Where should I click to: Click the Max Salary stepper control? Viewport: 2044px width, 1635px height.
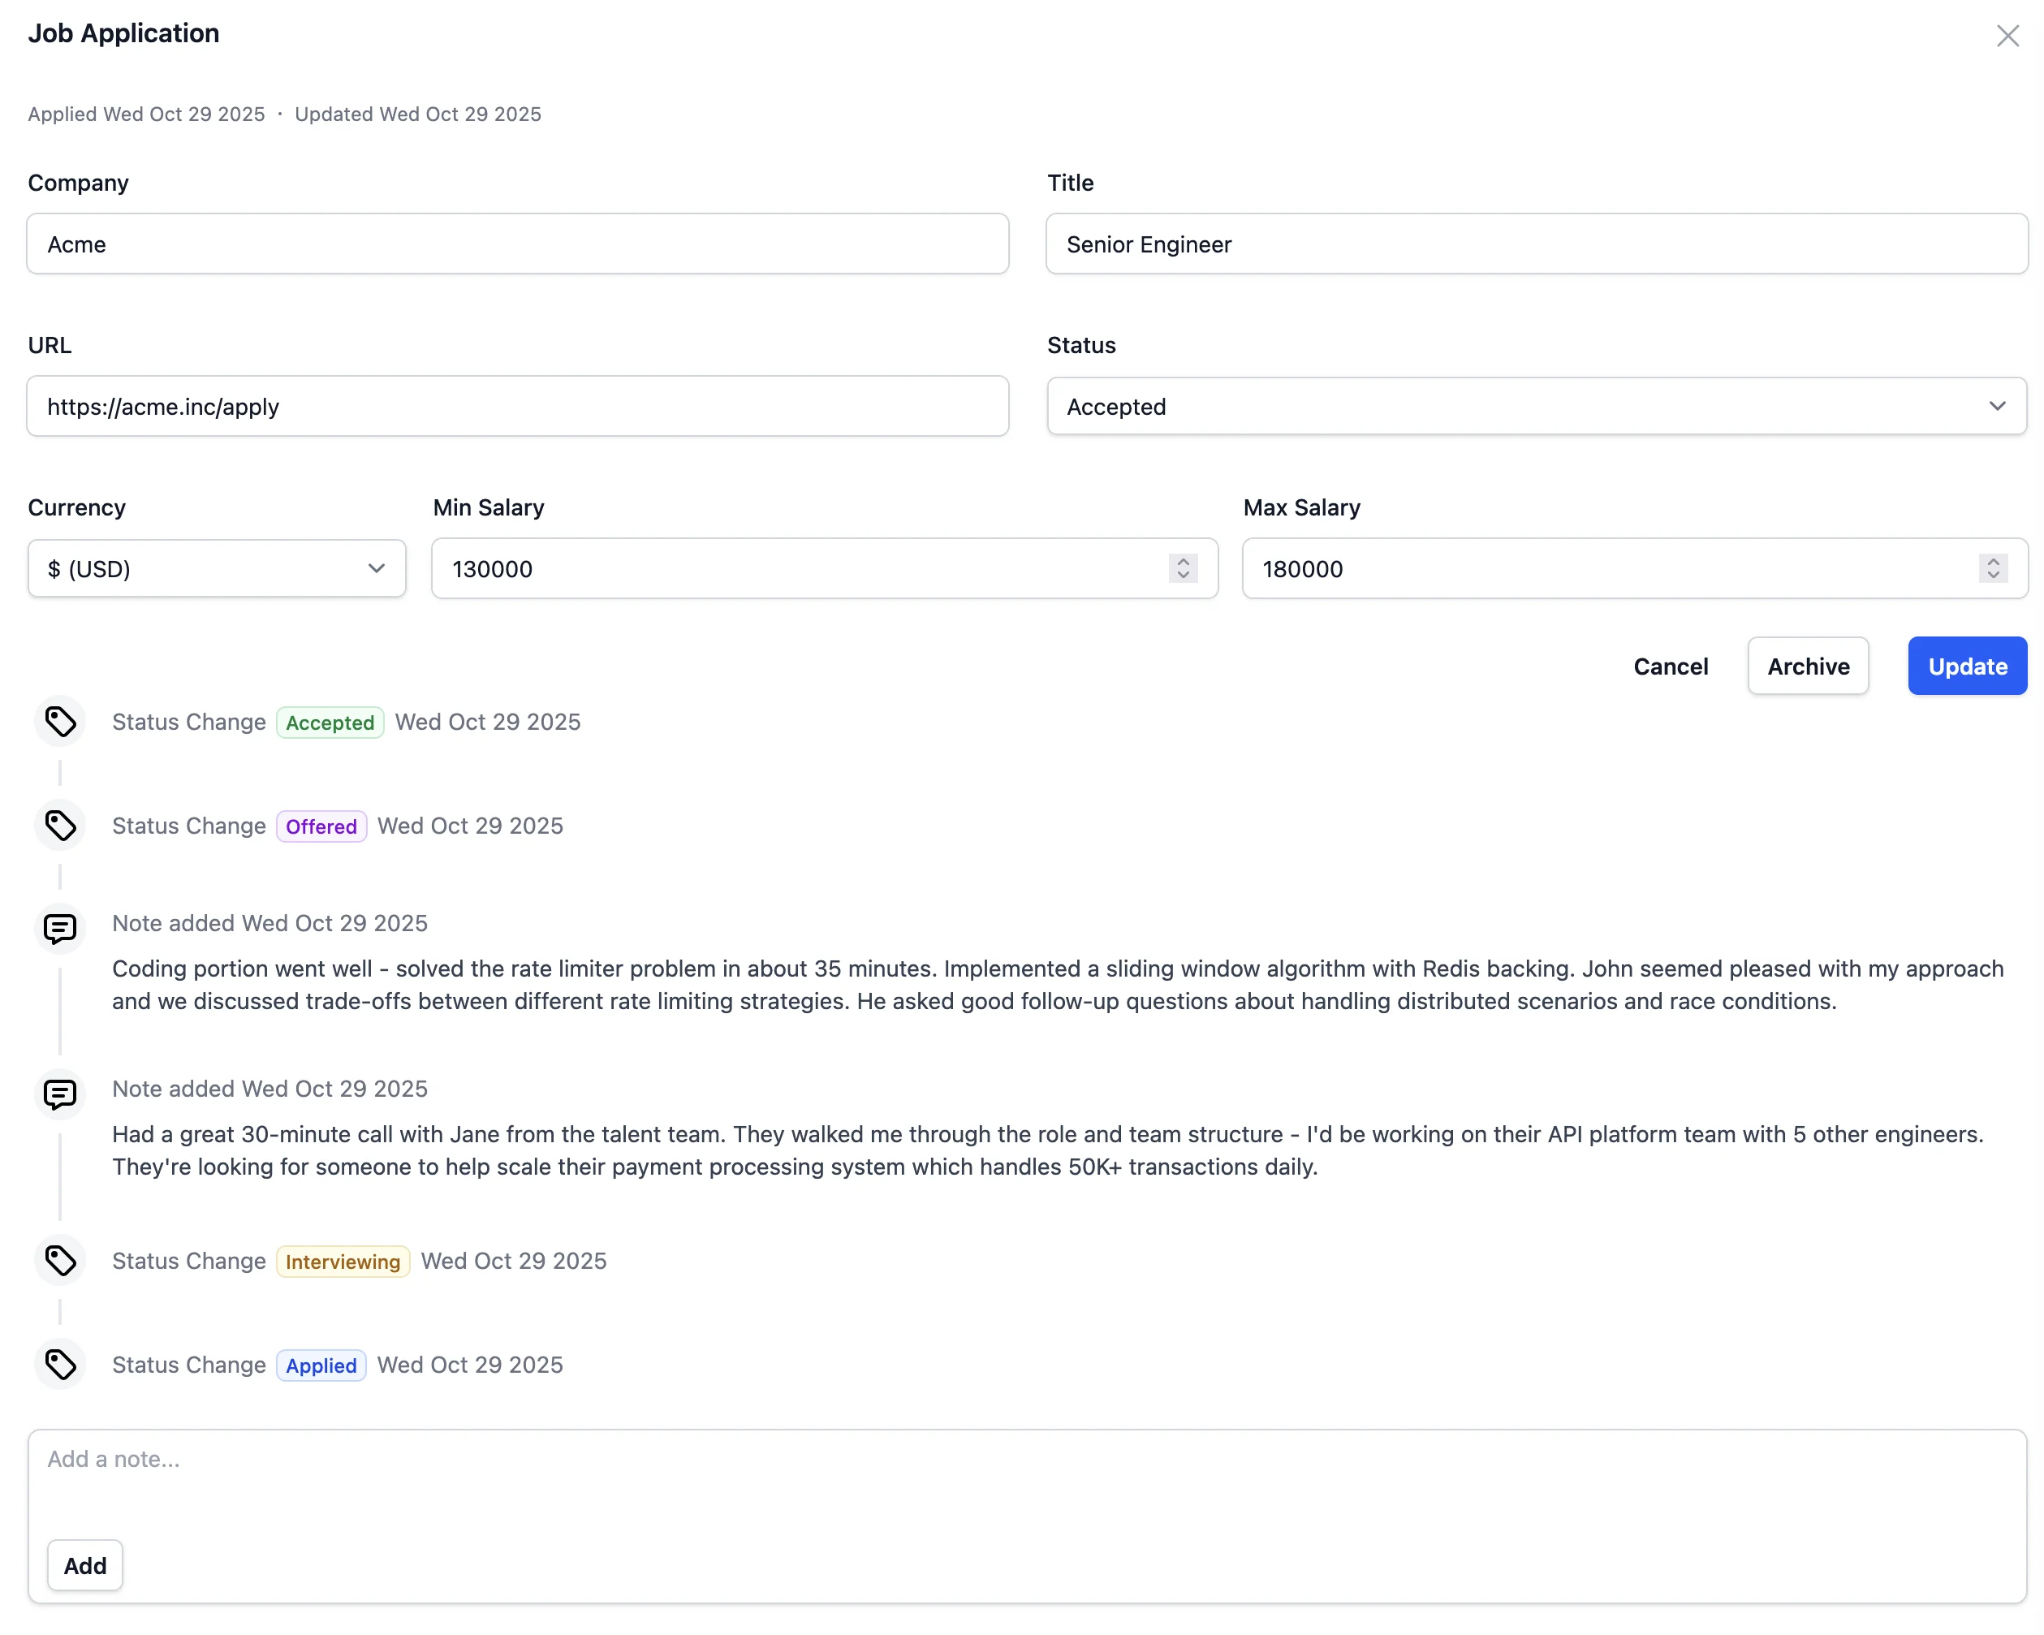click(1992, 568)
